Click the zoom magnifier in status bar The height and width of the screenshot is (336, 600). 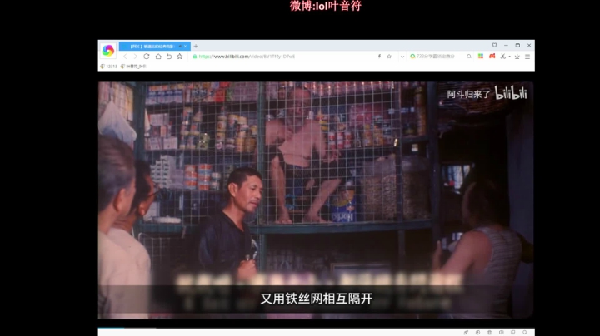coord(525,333)
